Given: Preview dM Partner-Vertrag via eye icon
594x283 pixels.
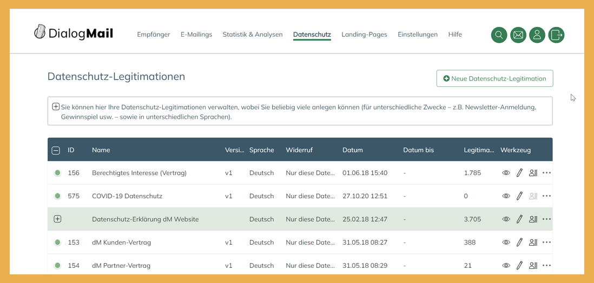Looking at the screenshot, I should [x=506, y=266].
